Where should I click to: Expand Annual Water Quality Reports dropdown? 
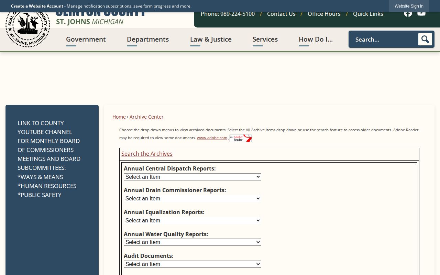[x=192, y=242]
